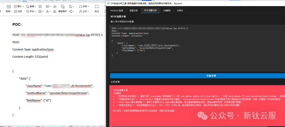The height and width of the screenshot is (127, 285).
Task: Click the text box icon in WPS ribbon
Action: pos(40,11)
